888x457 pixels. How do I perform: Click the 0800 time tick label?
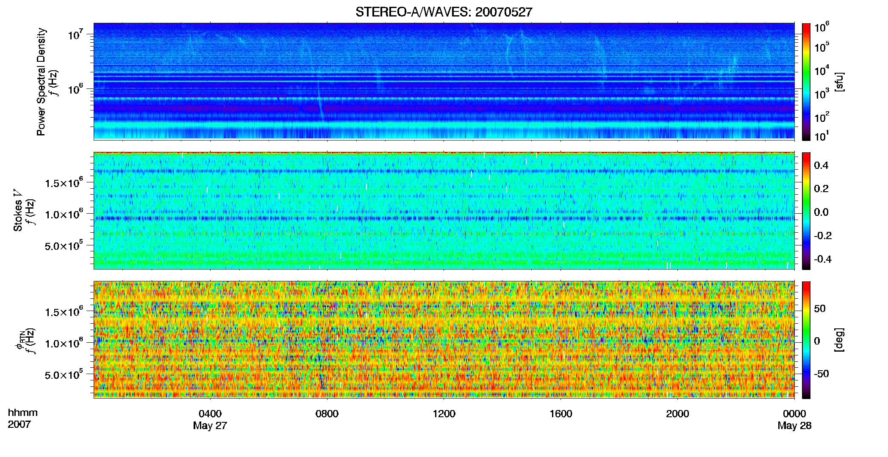click(x=327, y=414)
